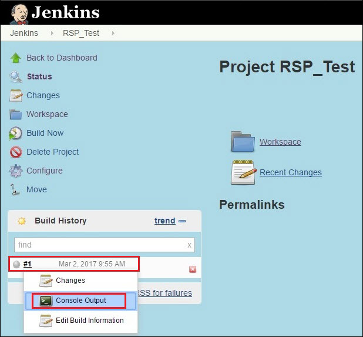Click the notepad icon beside Changes sidebar link
363x337 pixels.
coord(16,95)
